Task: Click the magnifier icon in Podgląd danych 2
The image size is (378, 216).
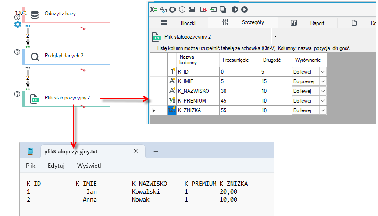Action: pyautogui.click(x=35, y=57)
